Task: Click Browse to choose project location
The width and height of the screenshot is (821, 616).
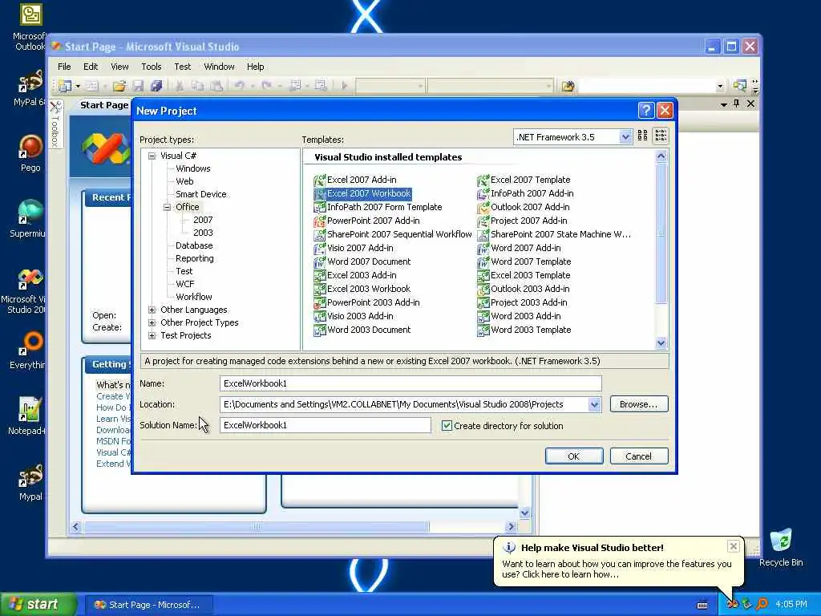Action: click(639, 404)
